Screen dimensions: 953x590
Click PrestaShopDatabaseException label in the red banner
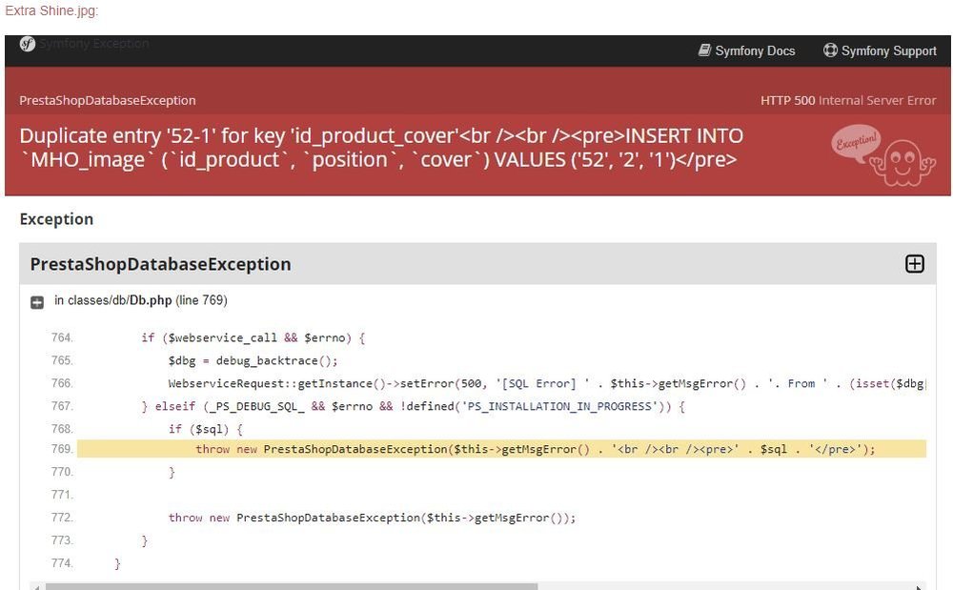(108, 100)
